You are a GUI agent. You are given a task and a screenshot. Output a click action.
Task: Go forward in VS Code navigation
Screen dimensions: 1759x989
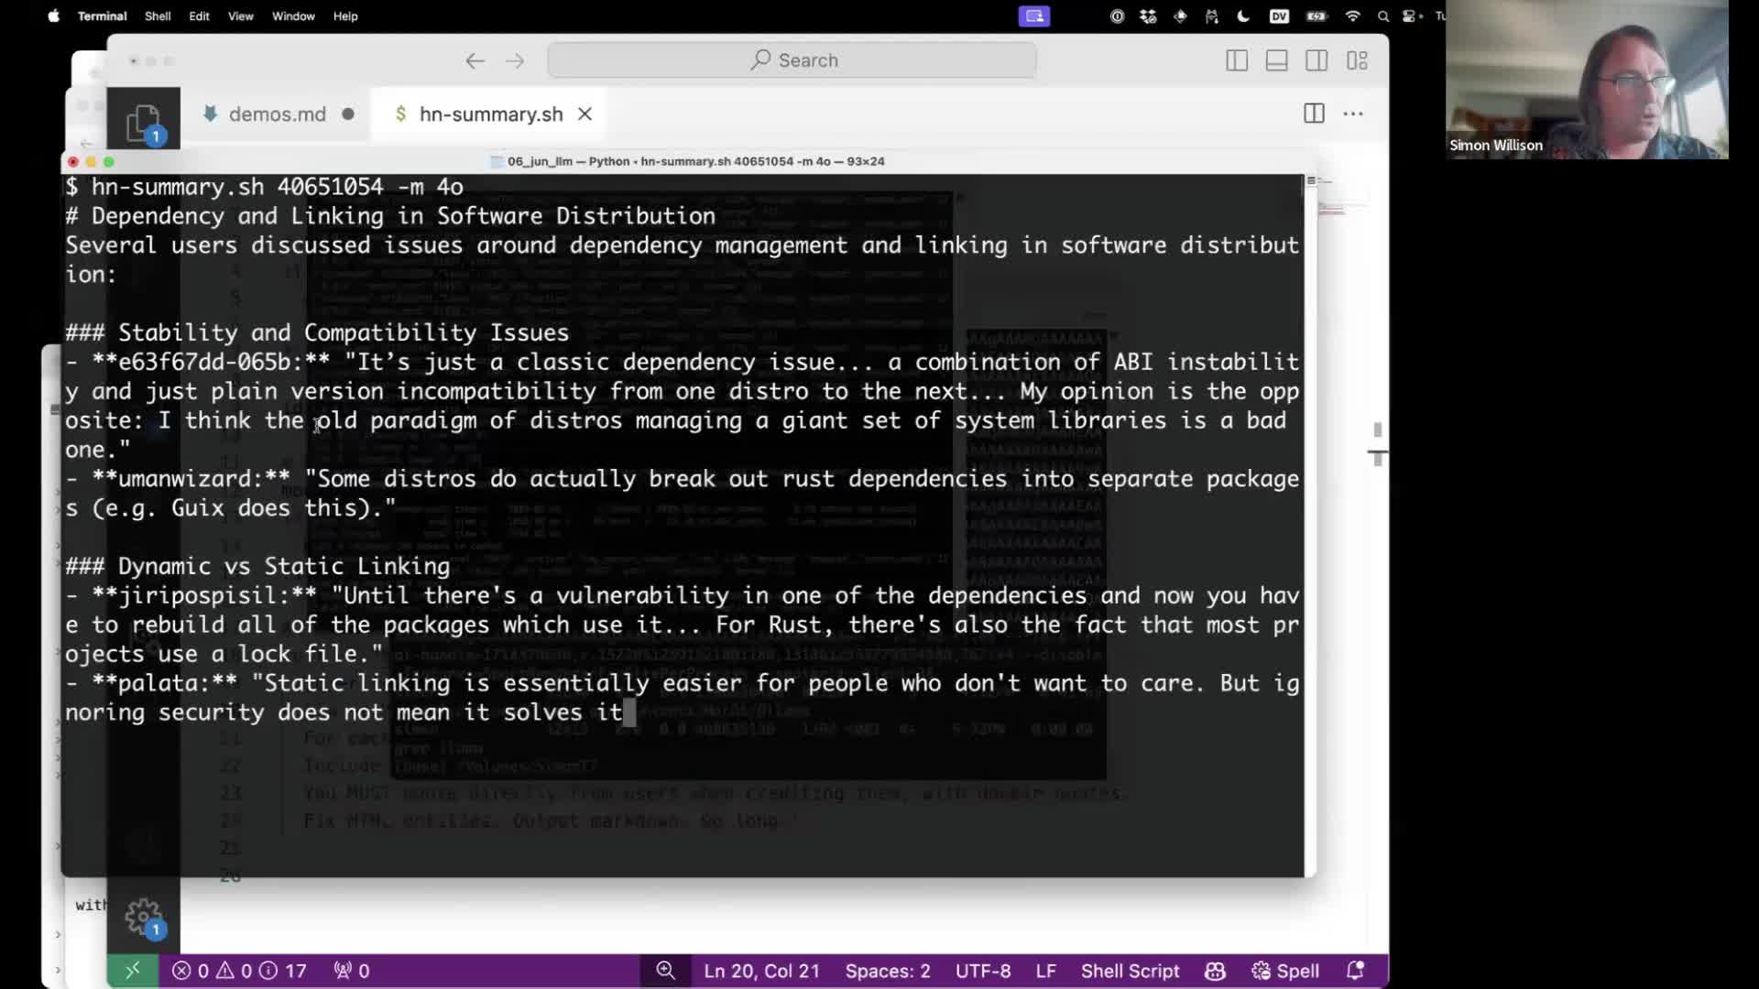(x=515, y=60)
